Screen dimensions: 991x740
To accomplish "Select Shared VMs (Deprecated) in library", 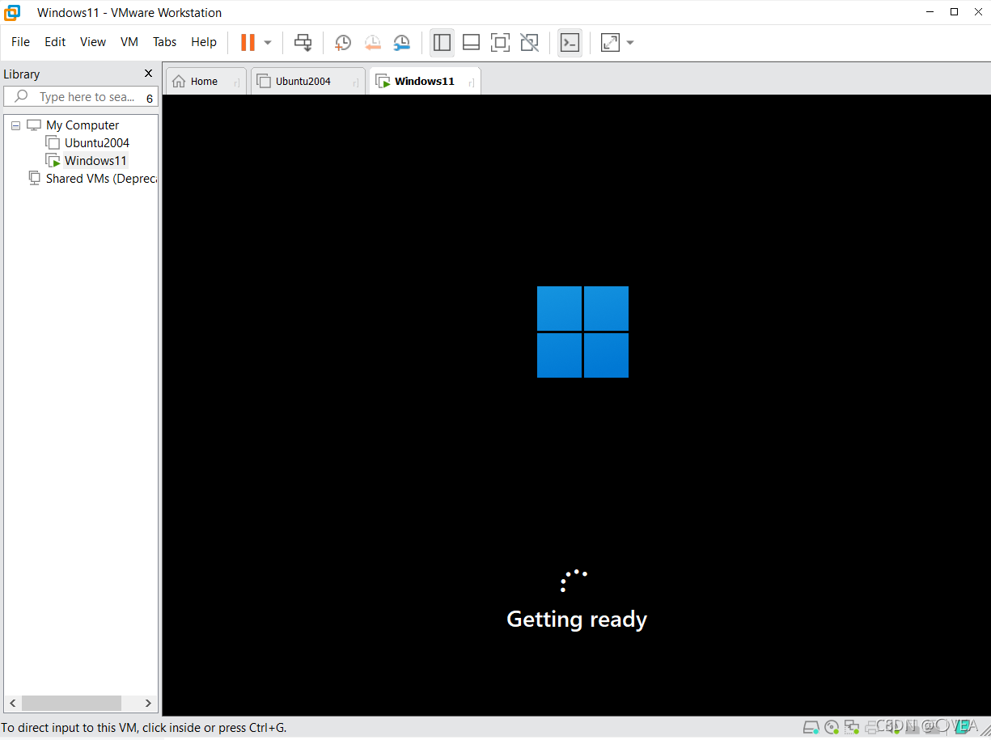I will pos(101,179).
